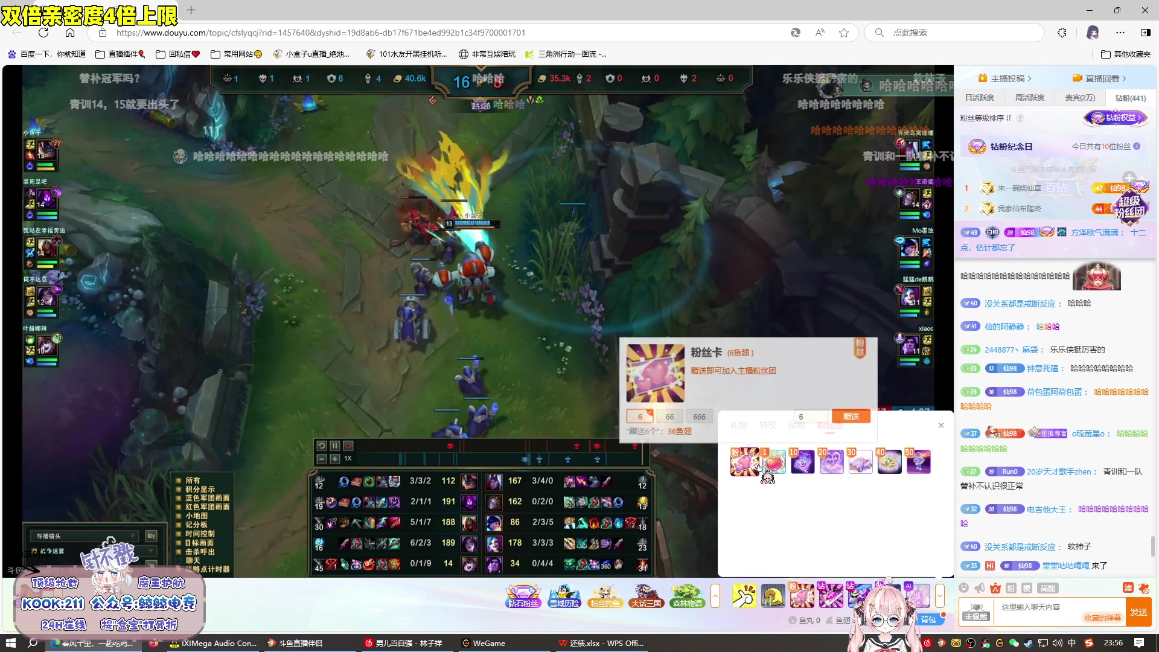Click the megaphone icon in chat toolbar
Image resolution: width=1159 pixels, height=652 pixels.
980,588
